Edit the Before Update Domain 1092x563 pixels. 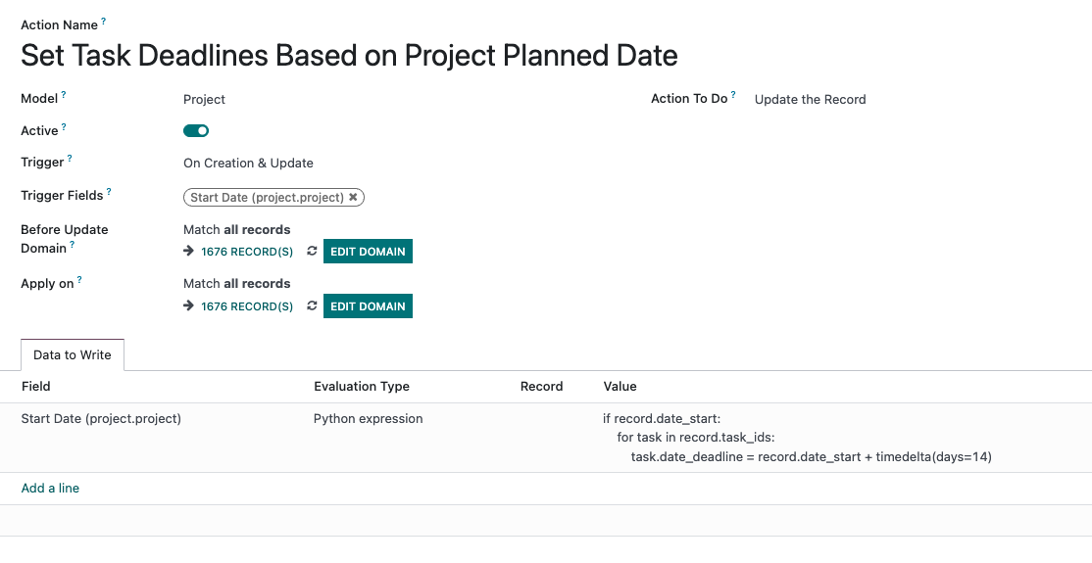coord(368,252)
